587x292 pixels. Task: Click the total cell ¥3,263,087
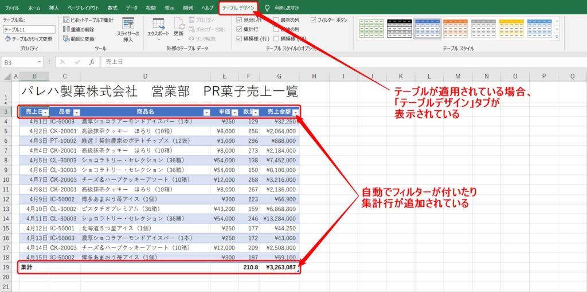(279, 267)
